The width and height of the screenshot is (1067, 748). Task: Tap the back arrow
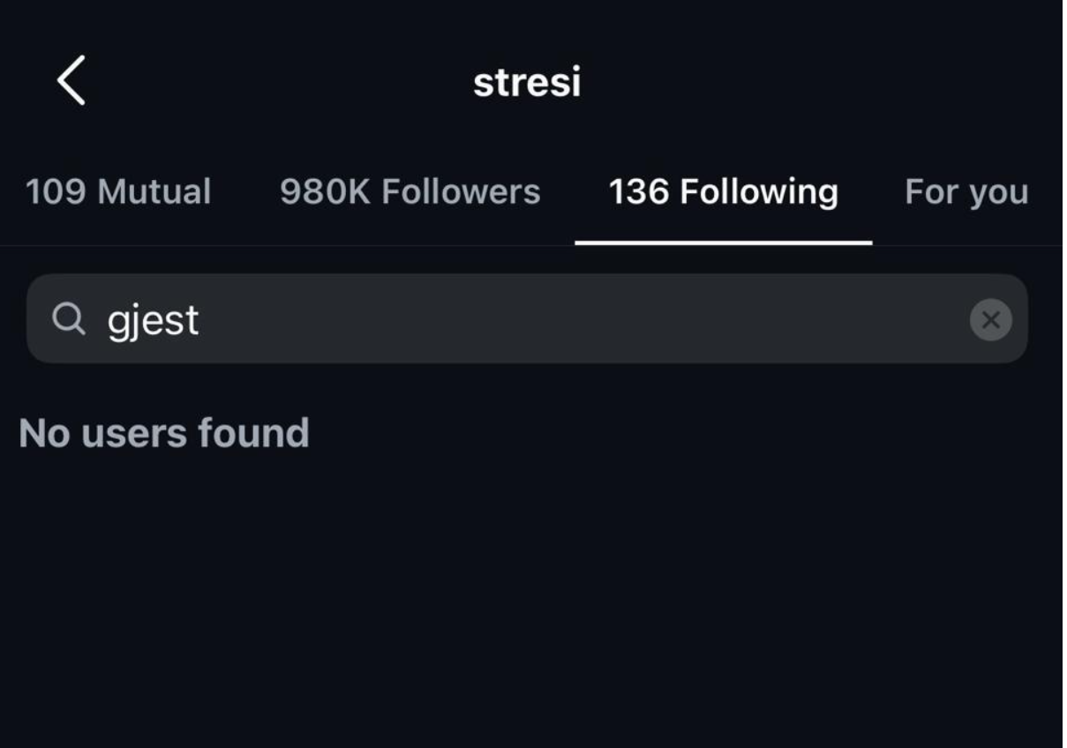(x=71, y=81)
